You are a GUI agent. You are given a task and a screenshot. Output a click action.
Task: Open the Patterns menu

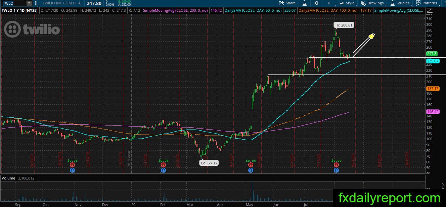(x=427, y=3)
